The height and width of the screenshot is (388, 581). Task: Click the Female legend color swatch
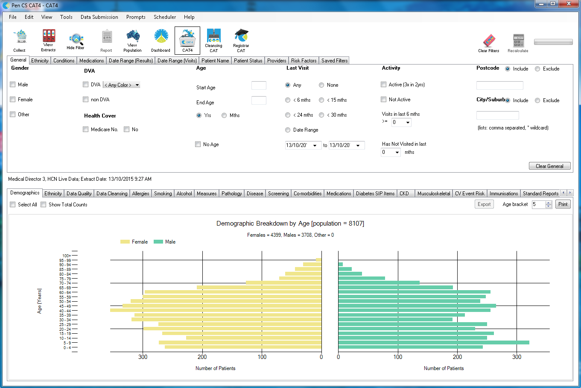coord(125,242)
